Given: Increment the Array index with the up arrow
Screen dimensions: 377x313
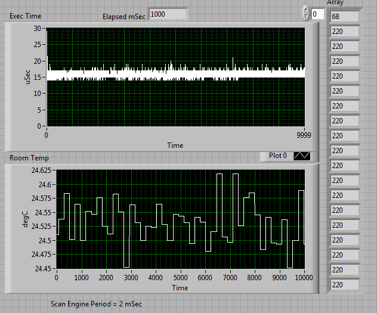Looking at the screenshot, I should (306, 10).
